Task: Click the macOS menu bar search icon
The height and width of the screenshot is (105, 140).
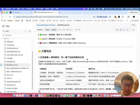Action: pyautogui.click(x=118, y=9)
